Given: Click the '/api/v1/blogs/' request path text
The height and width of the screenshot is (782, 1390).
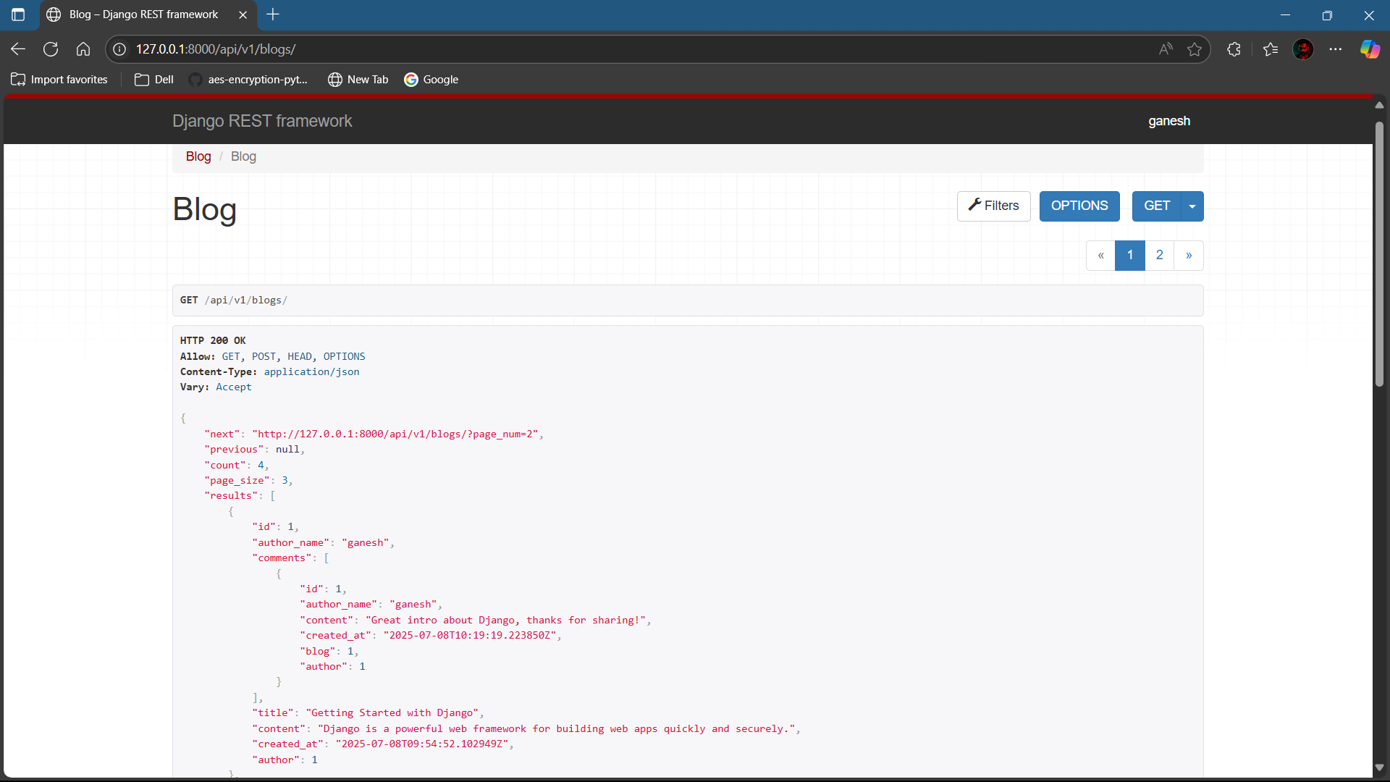Looking at the screenshot, I should 245,300.
